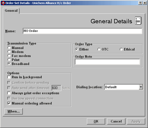148x128 pixels.
Task: Select the General tab
Action: point(11,11)
